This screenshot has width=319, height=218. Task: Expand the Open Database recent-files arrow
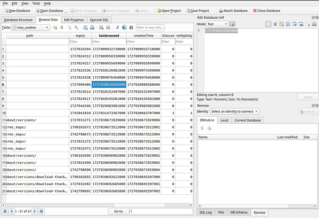(66, 12)
